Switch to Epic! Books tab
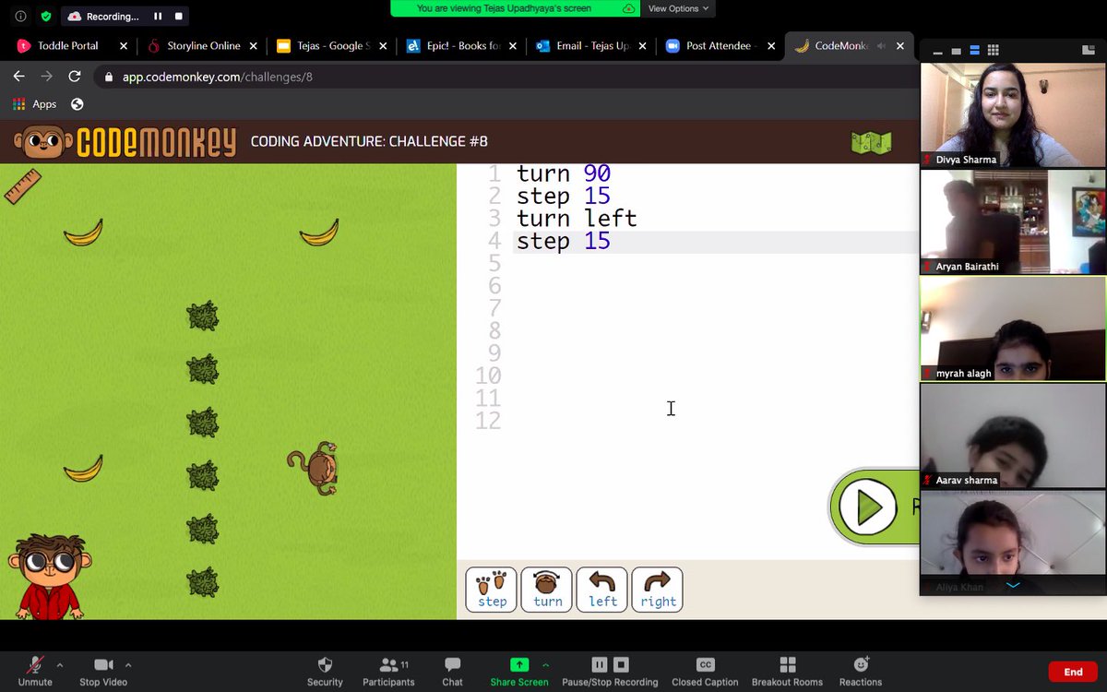Image resolution: width=1107 pixels, height=692 pixels. pyautogui.click(x=459, y=45)
